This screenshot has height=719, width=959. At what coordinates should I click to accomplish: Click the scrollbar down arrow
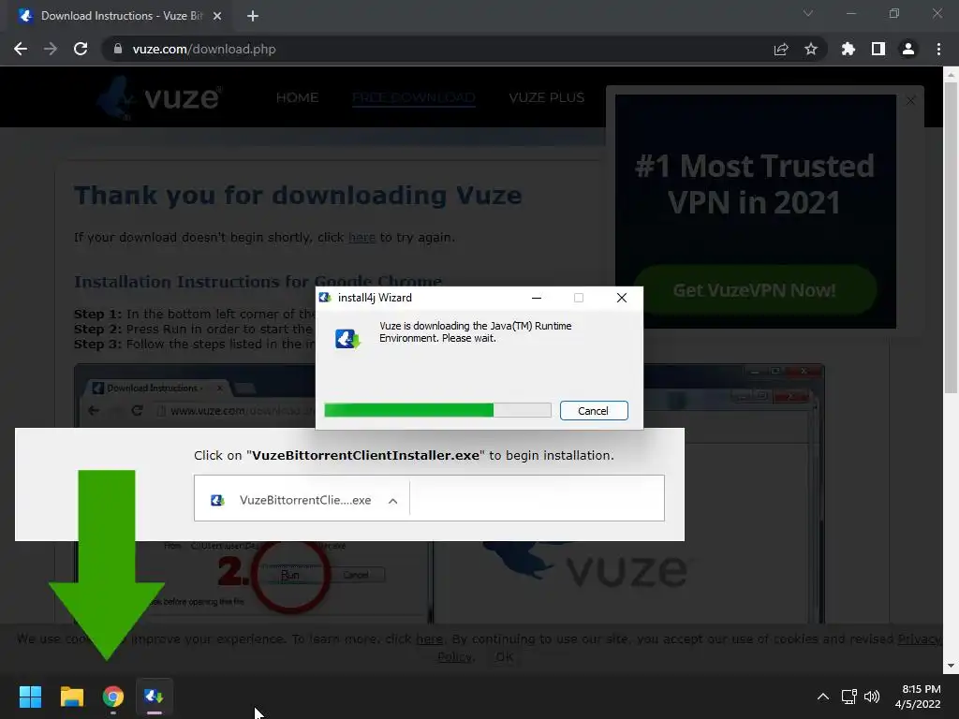point(951,666)
